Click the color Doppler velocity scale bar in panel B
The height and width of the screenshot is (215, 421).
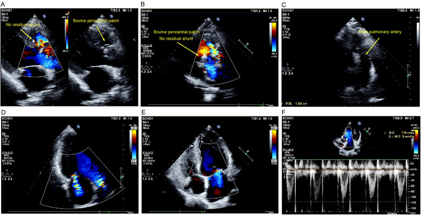274,37
